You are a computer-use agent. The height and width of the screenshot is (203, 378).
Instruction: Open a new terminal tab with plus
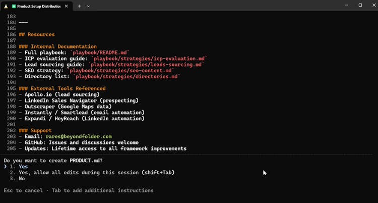[79, 6]
